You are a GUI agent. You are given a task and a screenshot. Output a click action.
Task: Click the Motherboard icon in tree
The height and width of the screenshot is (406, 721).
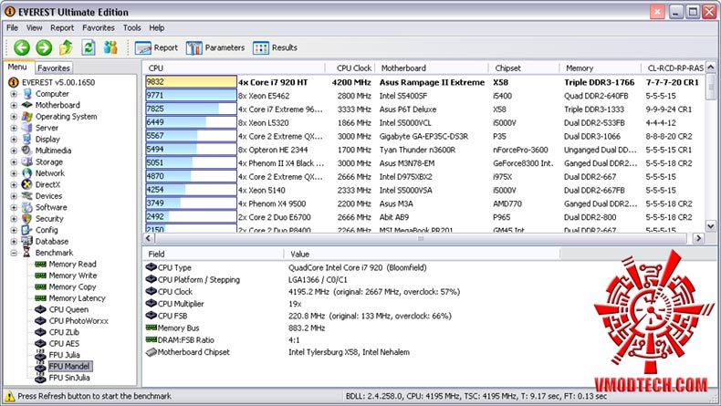[x=27, y=105]
